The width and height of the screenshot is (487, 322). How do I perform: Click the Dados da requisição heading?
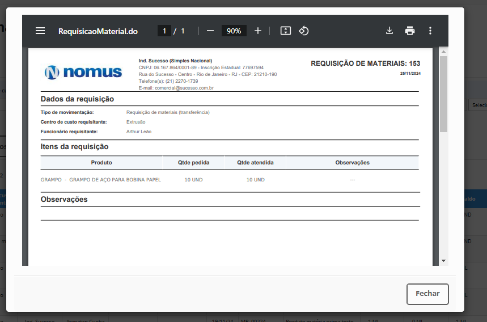77,99
